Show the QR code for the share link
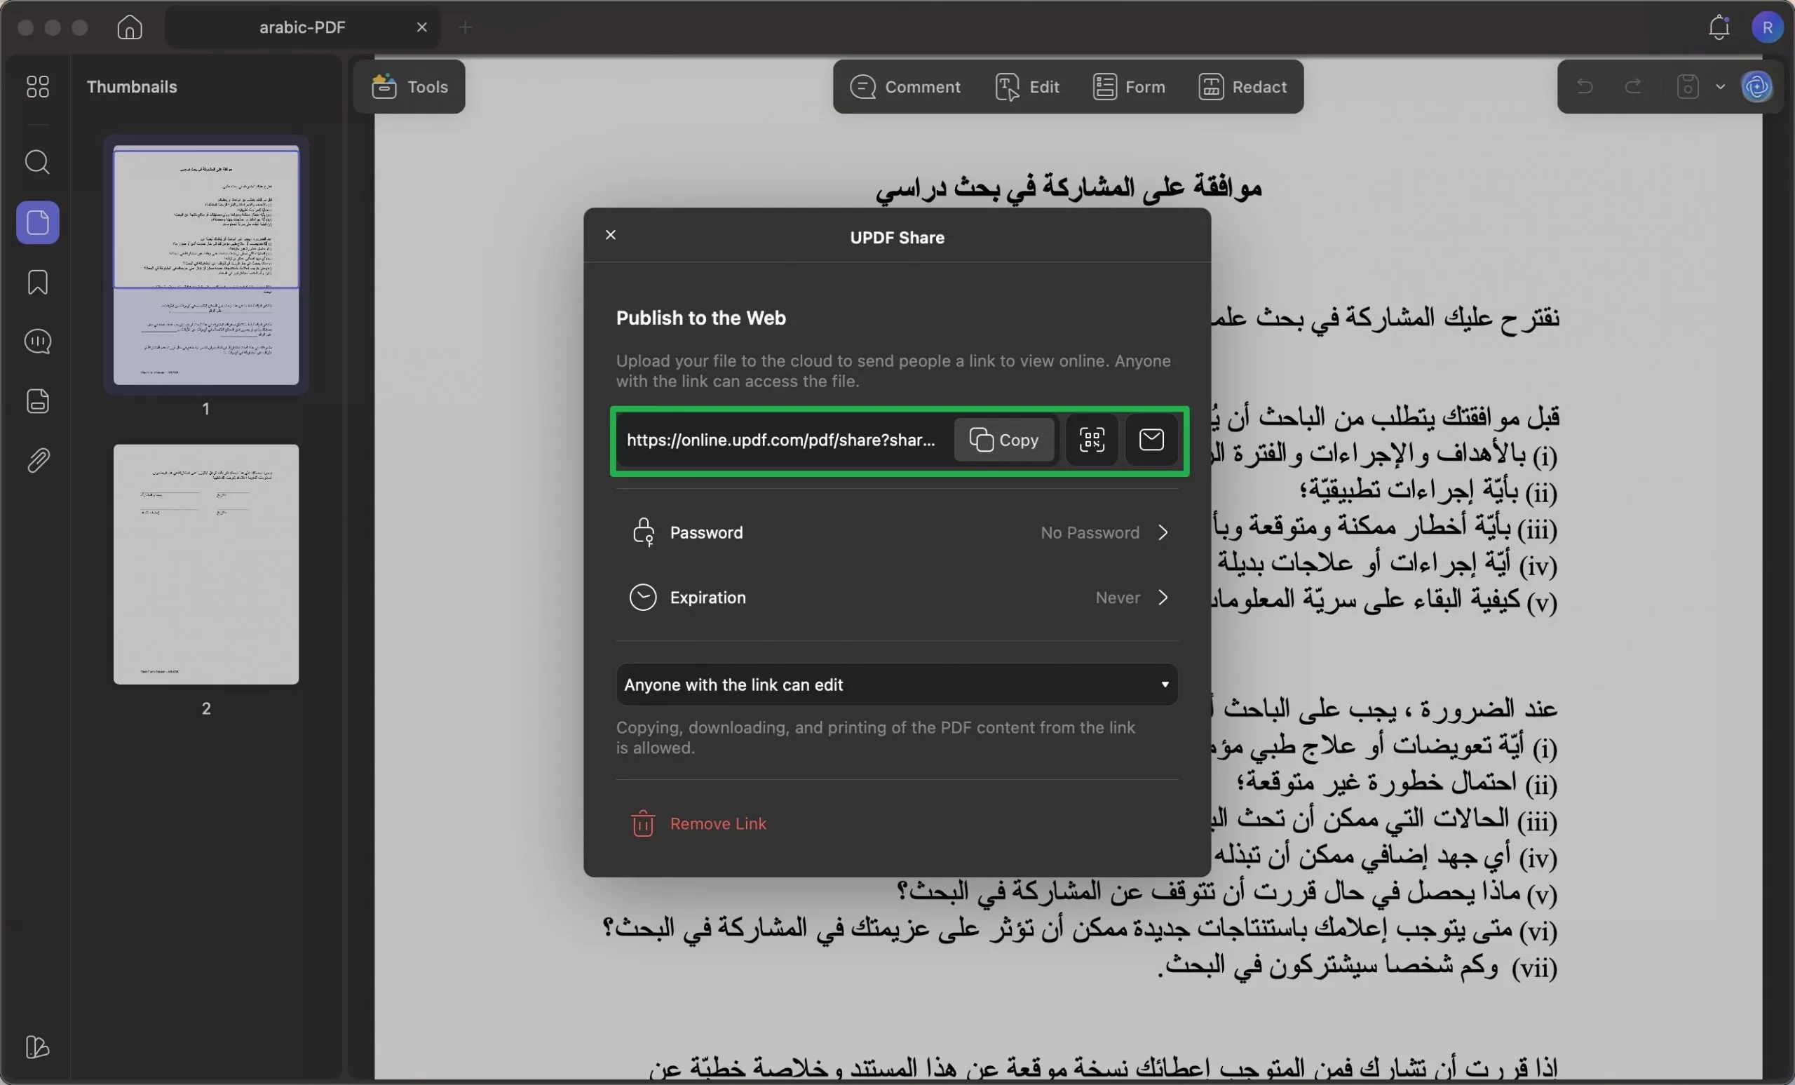The height and width of the screenshot is (1085, 1795). [1091, 439]
